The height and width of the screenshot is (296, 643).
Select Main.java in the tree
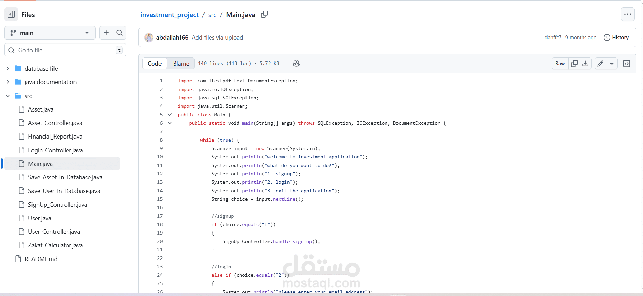click(x=62, y=164)
